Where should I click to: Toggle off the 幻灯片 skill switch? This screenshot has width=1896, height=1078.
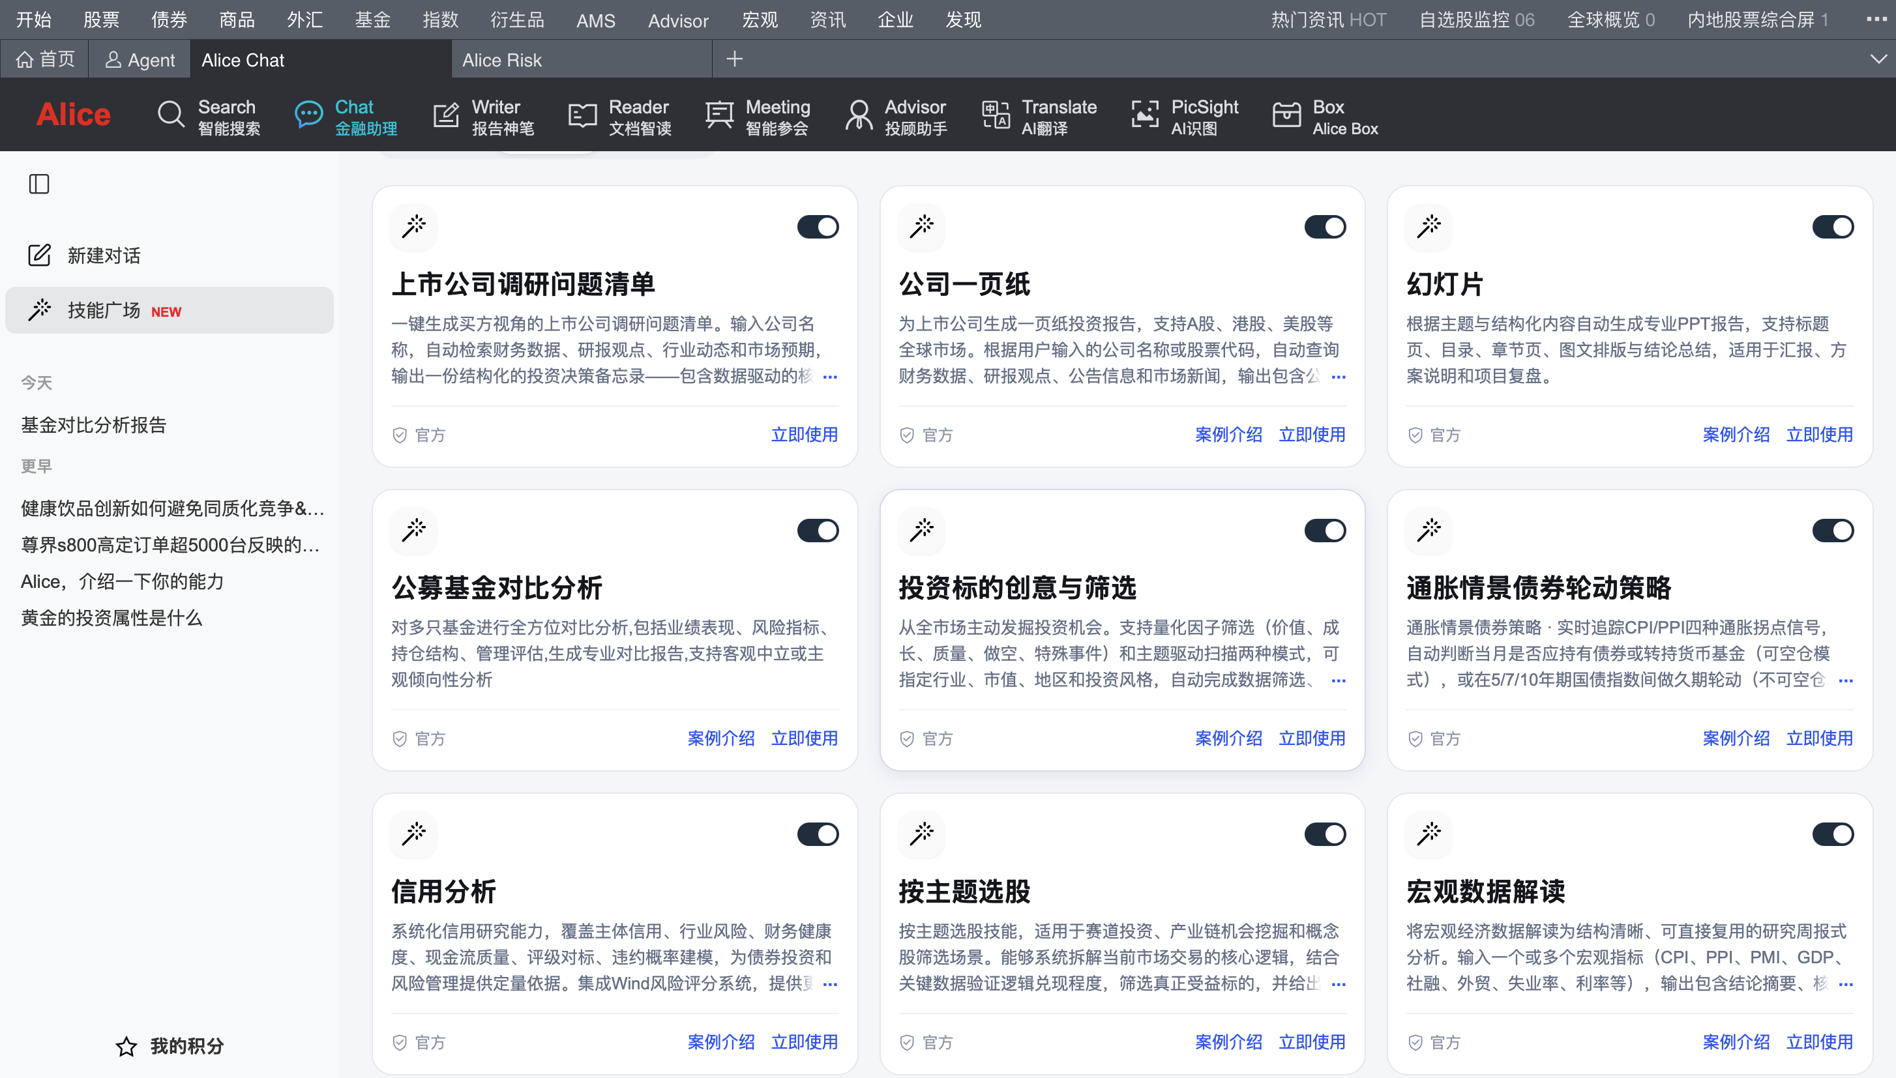[1832, 227]
